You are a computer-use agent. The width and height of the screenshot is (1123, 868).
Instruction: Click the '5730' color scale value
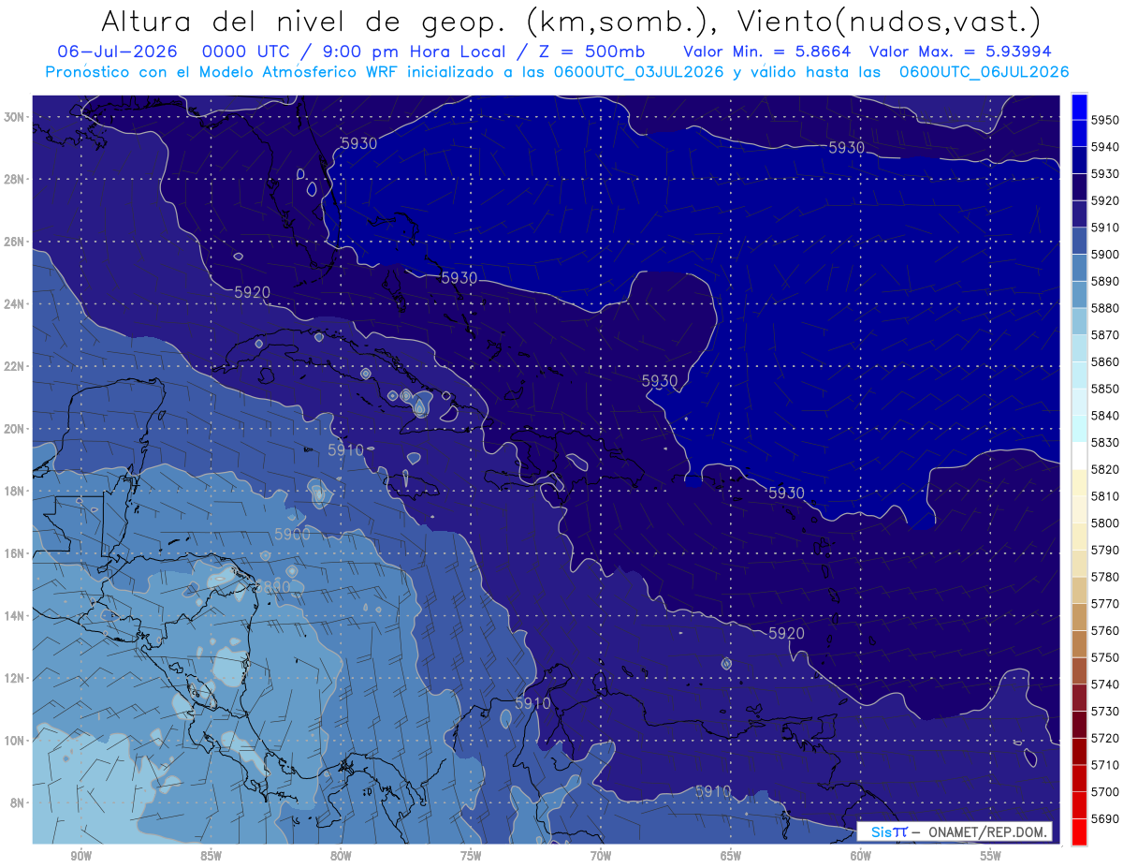1105,711
